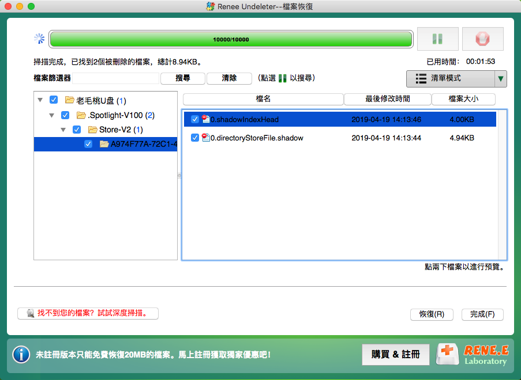Screen dimensions: 521x380
Task: Click the folder icon of .Spotlight-V100
Action: pyautogui.click(x=81, y=115)
